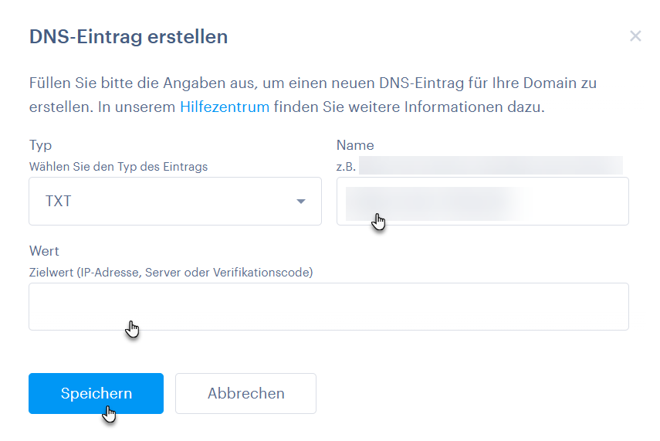Click the 'z.B.' example hint under Name
Viewport: 660px width, 441px height.
pos(346,166)
